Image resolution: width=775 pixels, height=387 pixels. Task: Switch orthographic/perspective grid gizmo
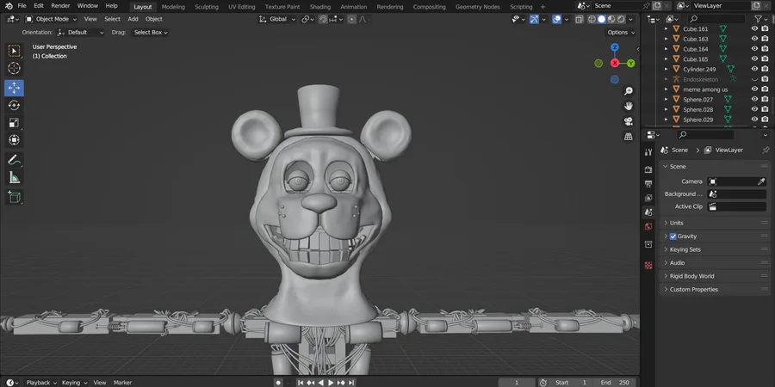click(x=629, y=136)
